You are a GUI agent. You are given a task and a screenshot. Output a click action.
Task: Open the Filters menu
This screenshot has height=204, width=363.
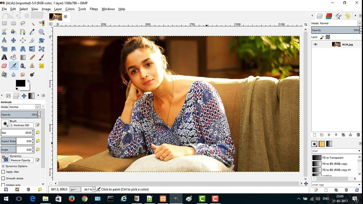point(94,9)
